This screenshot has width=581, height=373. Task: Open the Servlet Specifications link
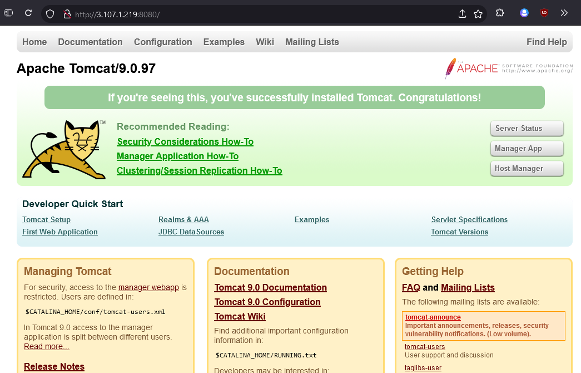(x=469, y=220)
